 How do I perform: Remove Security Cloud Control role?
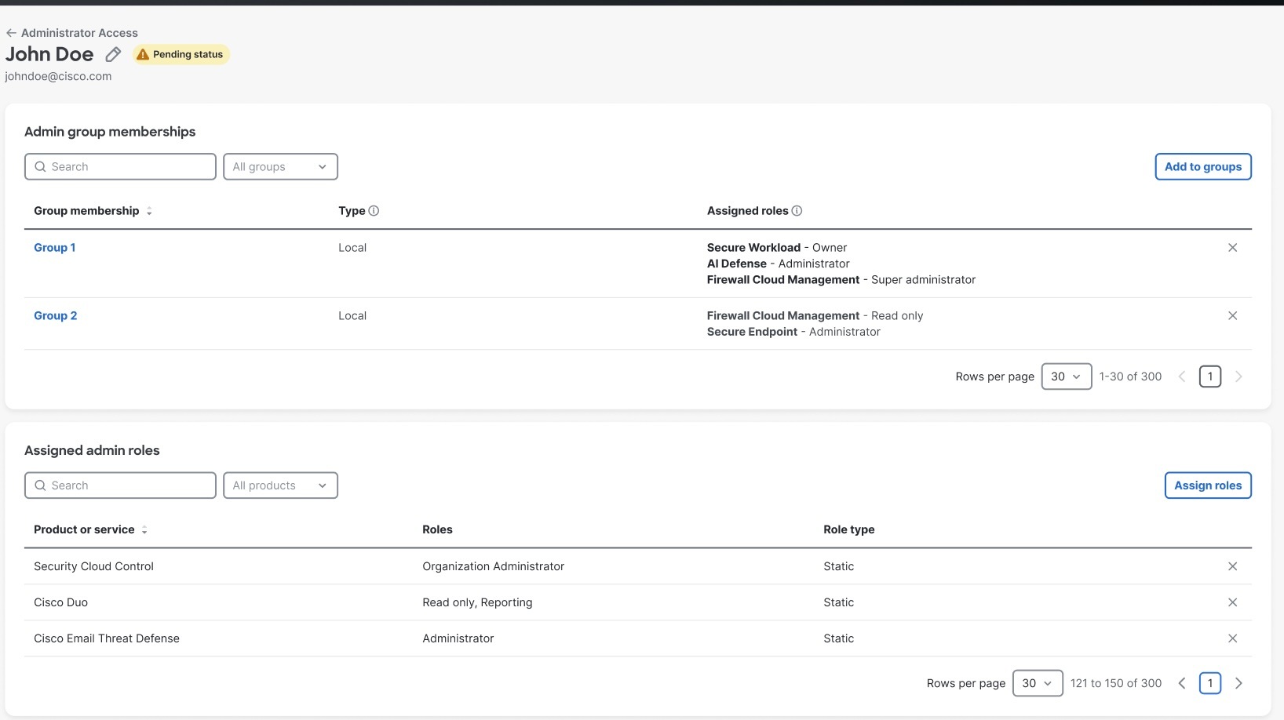click(x=1232, y=566)
